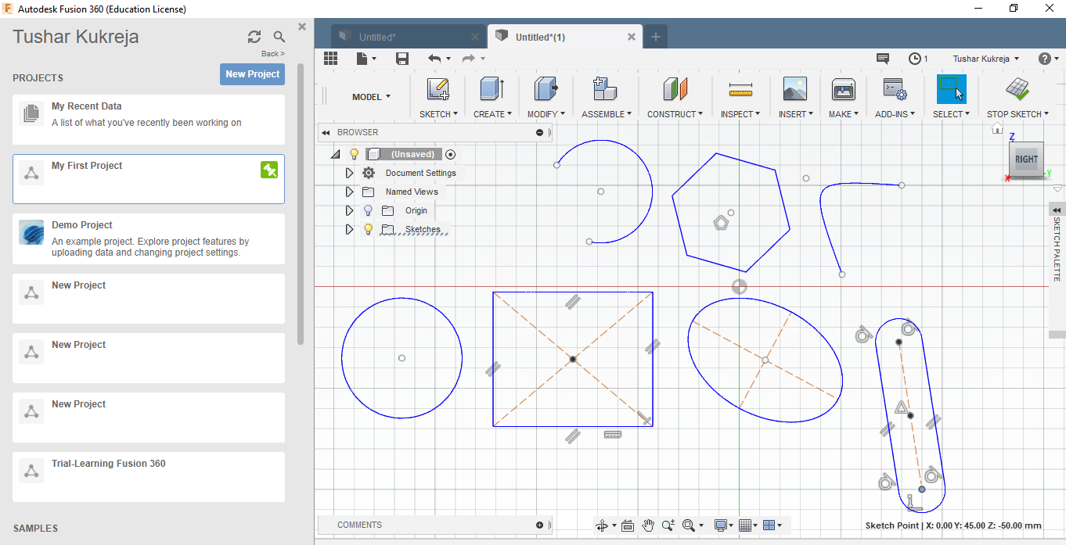Select the Pan hand tool
The image size is (1066, 545).
pos(648,525)
